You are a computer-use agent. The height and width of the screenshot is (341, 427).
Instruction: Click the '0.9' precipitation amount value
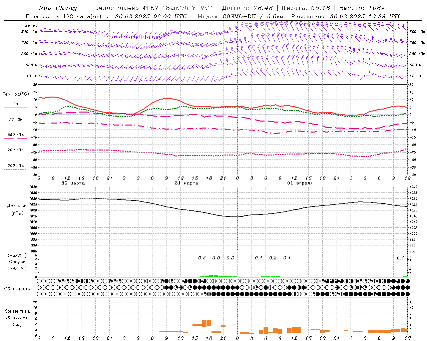click(x=216, y=258)
